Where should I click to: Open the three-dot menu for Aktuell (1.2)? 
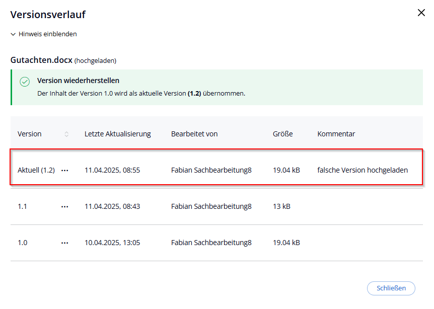(x=64, y=170)
